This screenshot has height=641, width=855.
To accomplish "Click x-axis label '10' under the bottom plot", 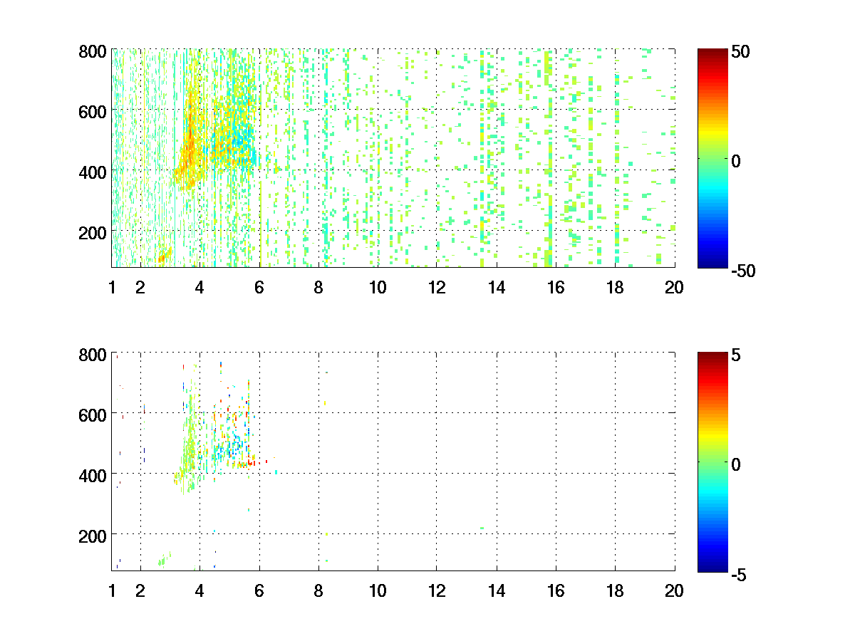I will tap(378, 591).
